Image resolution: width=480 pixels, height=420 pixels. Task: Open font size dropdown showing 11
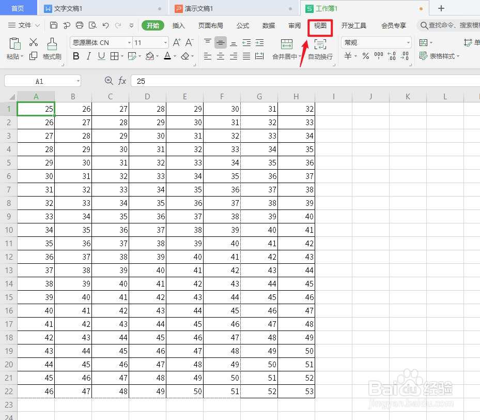pos(166,42)
